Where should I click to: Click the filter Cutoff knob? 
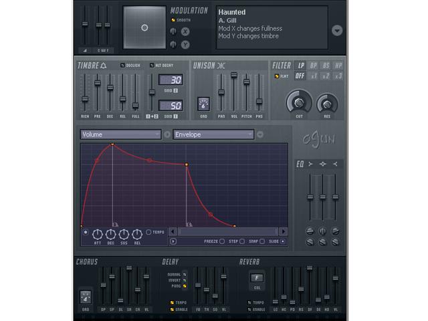[x=299, y=102]
